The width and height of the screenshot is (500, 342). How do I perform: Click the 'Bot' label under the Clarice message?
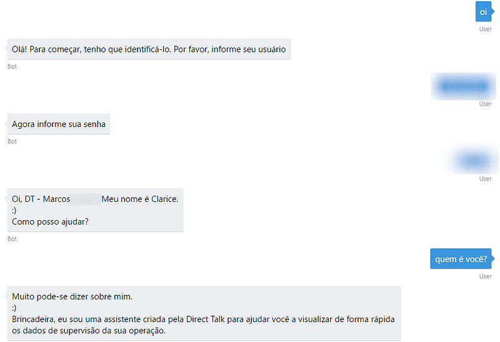coord(12,239)
